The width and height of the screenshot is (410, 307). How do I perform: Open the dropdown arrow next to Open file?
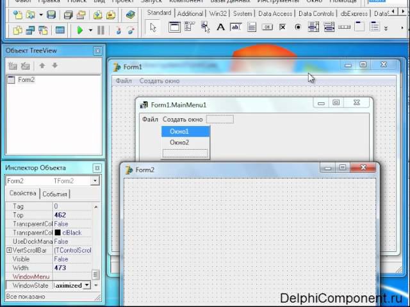[x=41, y=15]
